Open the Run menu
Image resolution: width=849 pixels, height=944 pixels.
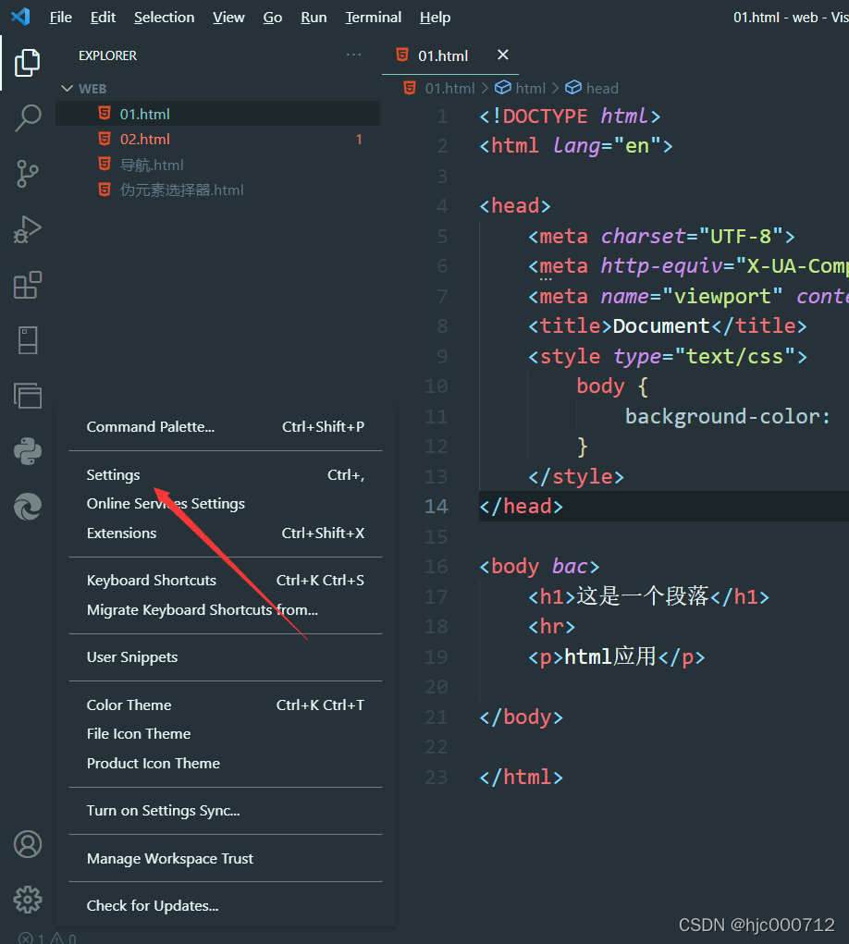(314, 18)
